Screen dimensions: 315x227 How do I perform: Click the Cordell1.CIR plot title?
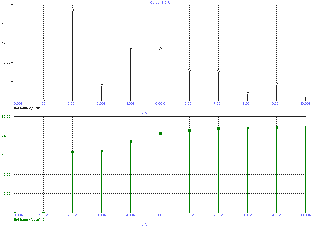point(160,3)
